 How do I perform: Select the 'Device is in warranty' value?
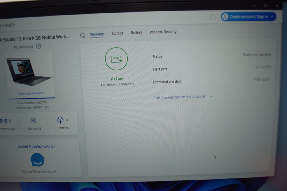257,55
